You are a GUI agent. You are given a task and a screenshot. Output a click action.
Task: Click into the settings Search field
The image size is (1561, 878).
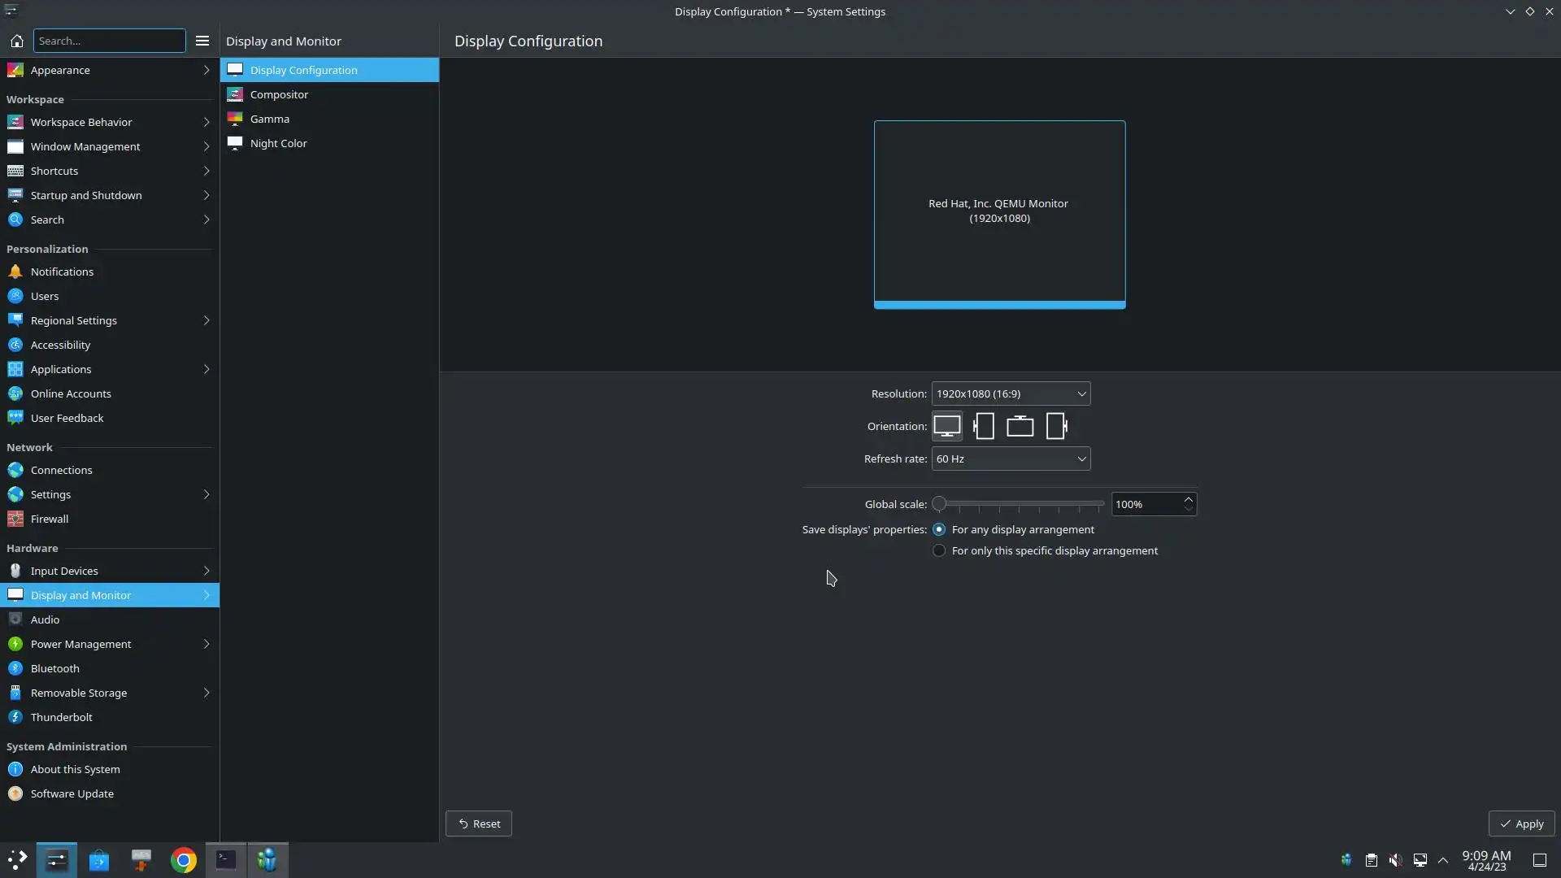click(x=109, y=41)
